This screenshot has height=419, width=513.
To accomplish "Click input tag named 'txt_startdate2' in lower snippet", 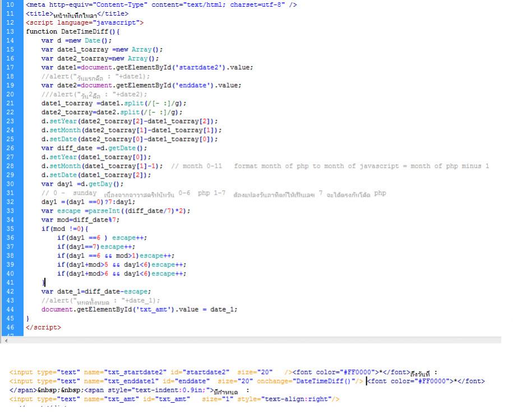I will tap(150, 373).
